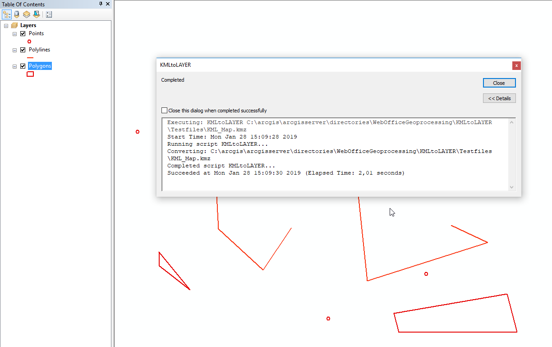Switch to List By Source view
The height and width of the screenshot is (347, 552).
pyautogui.click(x=17, y=14)
